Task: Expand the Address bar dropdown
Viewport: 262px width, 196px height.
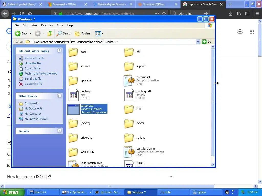Action: (198, 42)
